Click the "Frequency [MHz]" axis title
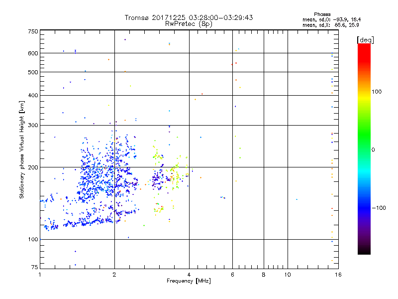This screenshot has width=398, height=299. 189,281
